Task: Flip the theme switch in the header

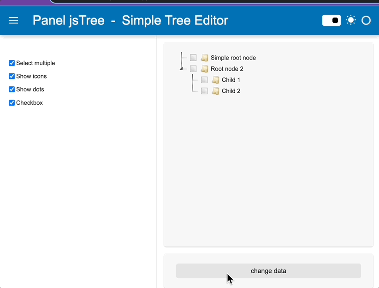Action: point(331,20)
